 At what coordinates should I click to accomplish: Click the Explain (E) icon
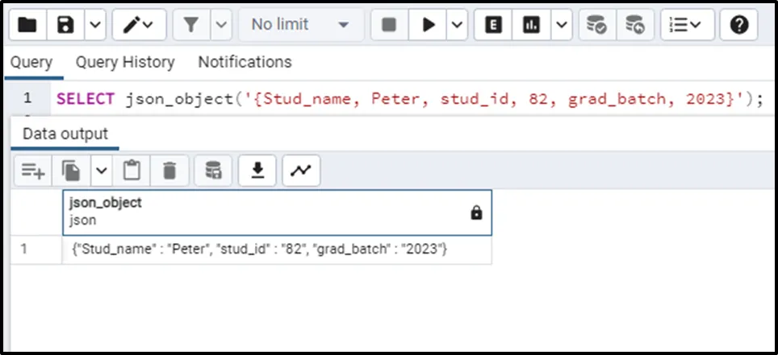492,25
